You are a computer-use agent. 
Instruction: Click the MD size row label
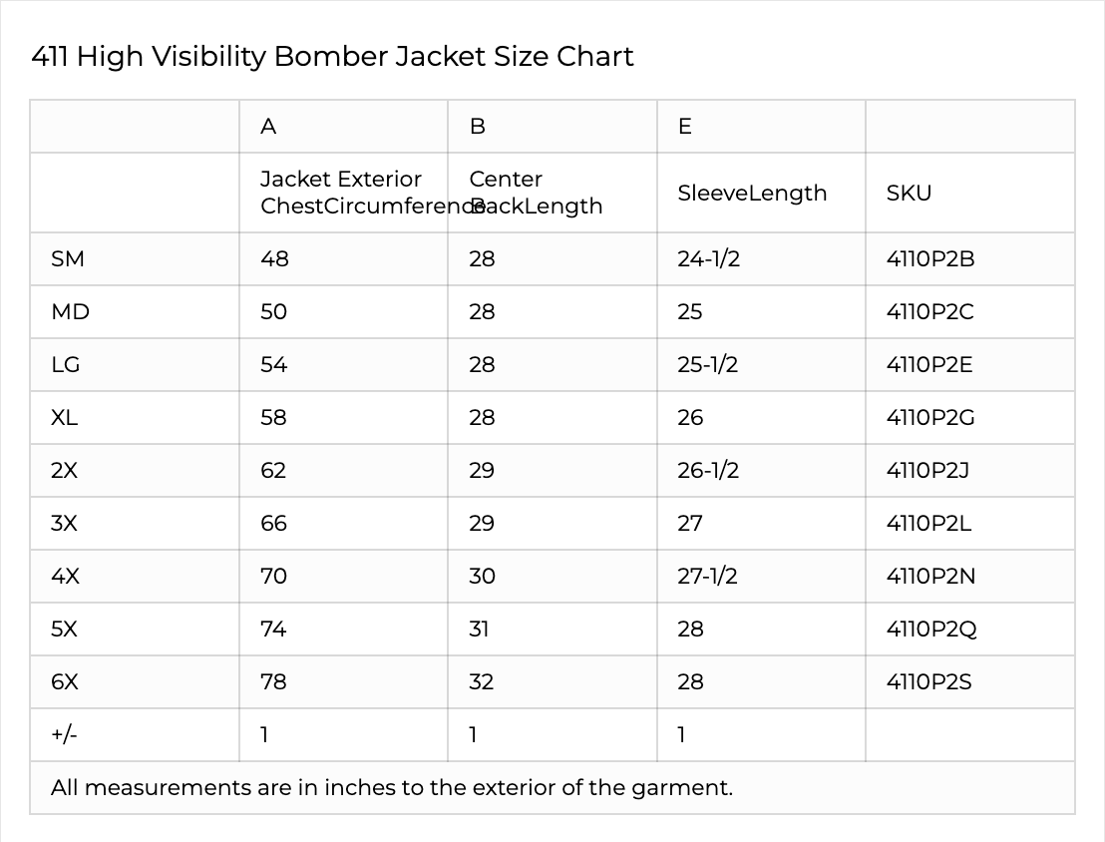click(x=70, y=312)
